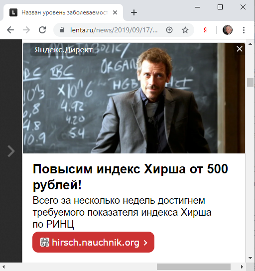Open the Yandex extension icon

pos(205,30)
